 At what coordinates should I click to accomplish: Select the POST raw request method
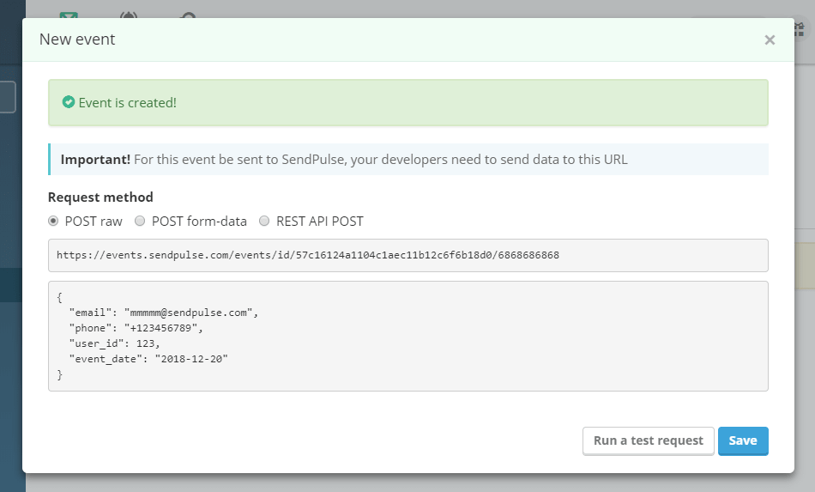53,221
